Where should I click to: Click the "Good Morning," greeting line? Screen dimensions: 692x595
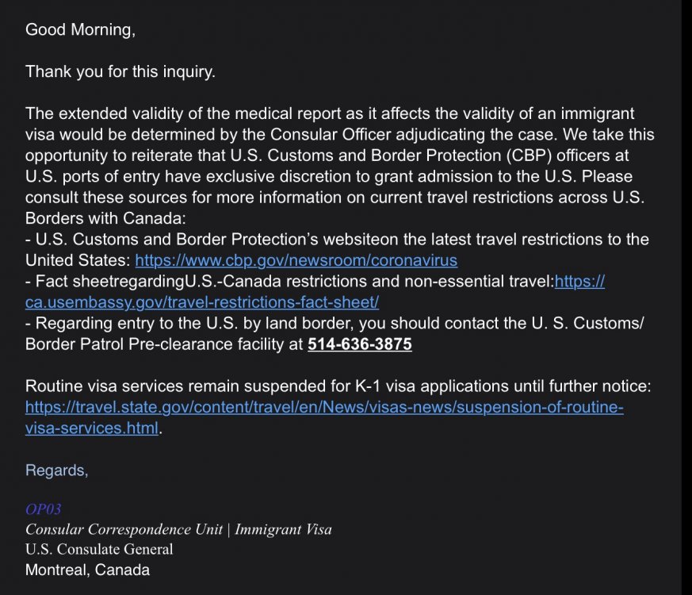pos(80,29)
